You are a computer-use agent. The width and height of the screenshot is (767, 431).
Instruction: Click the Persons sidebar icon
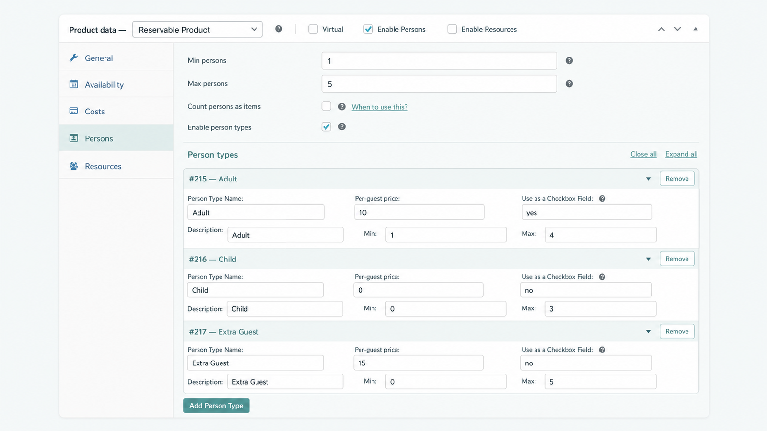[73, 138]
